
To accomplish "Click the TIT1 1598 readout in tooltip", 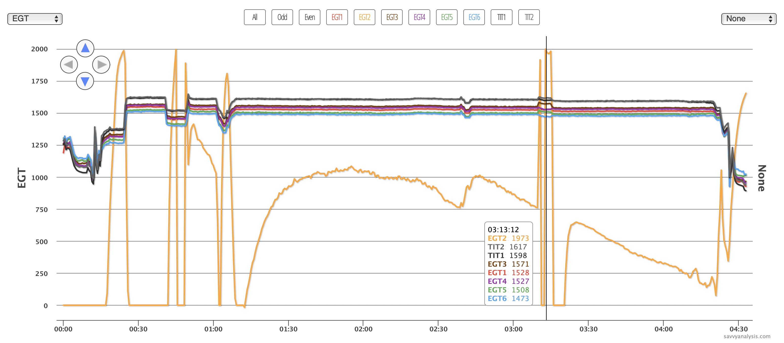I will tap(507, 255).
